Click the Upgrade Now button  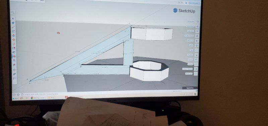(190, 88)
